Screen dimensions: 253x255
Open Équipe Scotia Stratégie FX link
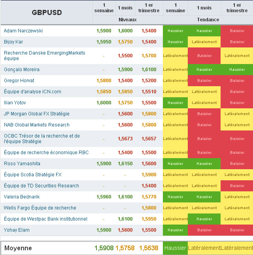[33, 174]
